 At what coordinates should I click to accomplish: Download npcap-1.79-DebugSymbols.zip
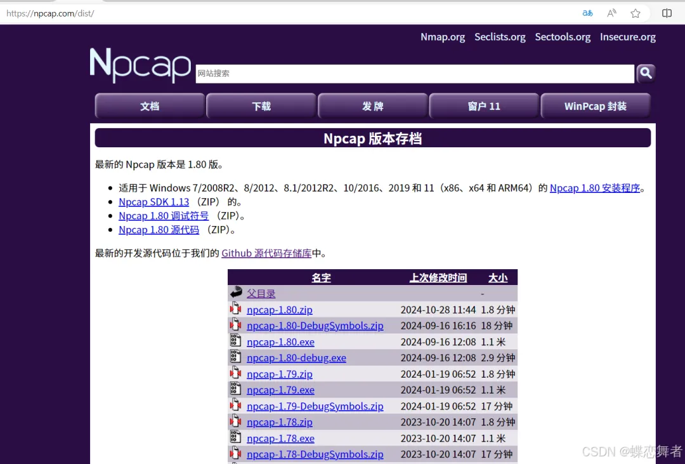[315, 406]
